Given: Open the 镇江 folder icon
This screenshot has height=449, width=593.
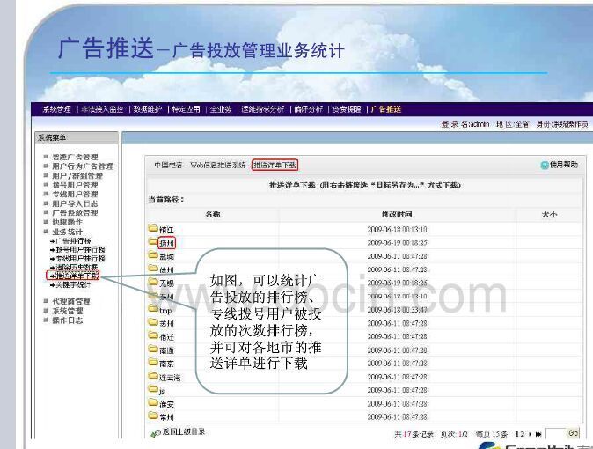Looking at the screenshot, I should (153, 229).
